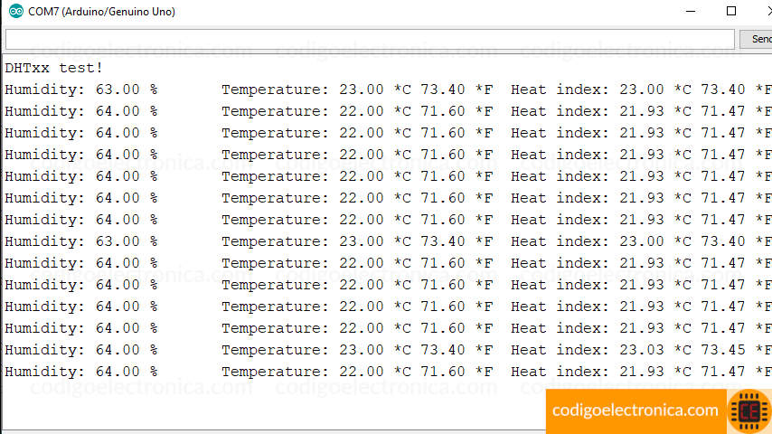The width and height of the screenshot is (772, 434).
Task: Click the Humidity label in the bottom output row
Action: click(x=44, y=372)
